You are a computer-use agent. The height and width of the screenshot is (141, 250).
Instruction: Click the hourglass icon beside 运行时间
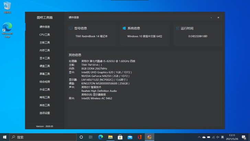[x=177, y=28]
